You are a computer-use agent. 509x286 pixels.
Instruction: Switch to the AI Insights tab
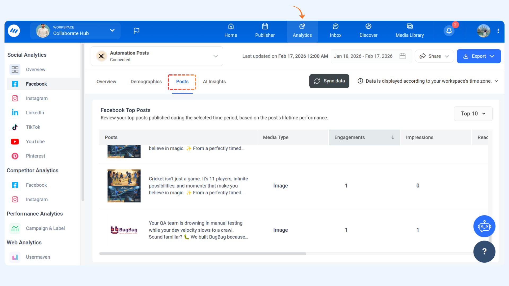tap(214, 82)
